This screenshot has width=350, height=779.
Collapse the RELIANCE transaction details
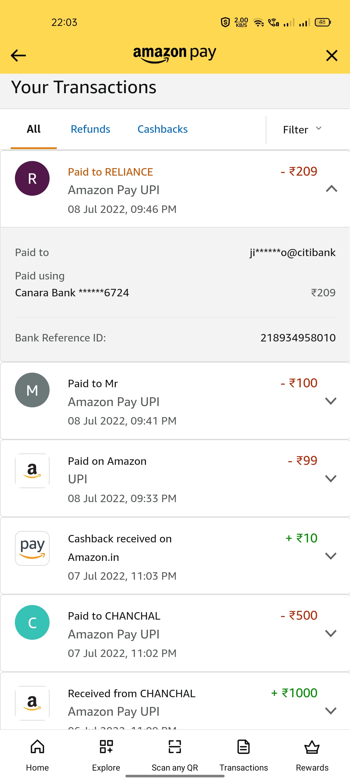coord(331,189)
